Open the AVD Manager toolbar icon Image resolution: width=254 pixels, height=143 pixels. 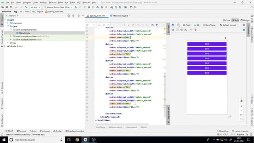pyautogui.click(x=116, y=7)
